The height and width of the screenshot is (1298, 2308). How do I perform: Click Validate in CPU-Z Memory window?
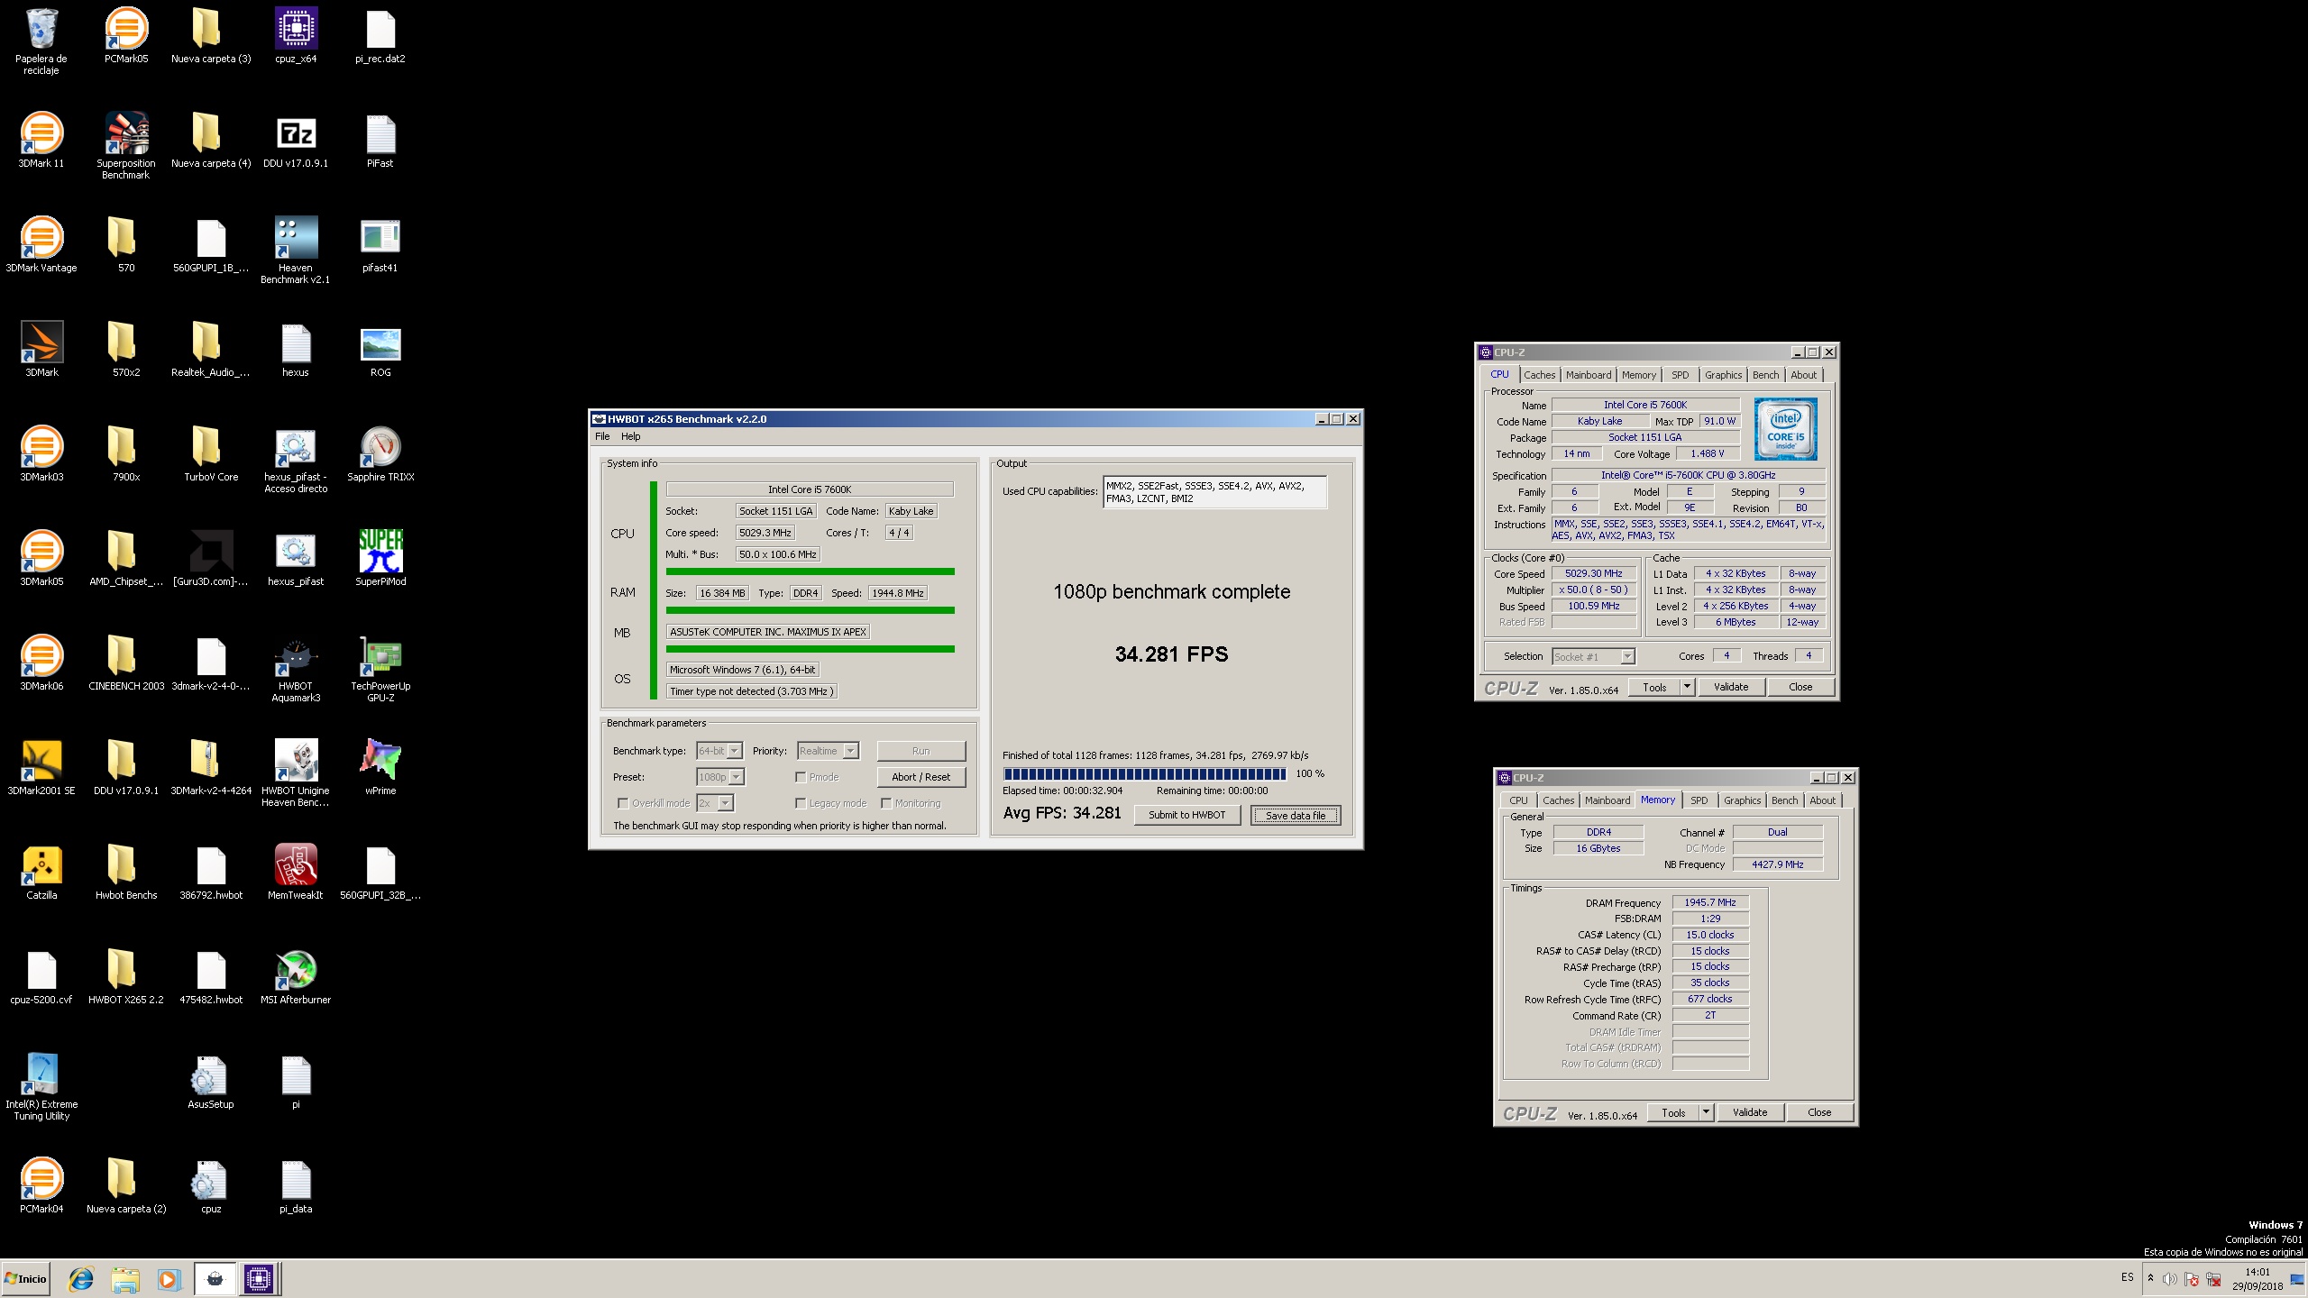pos(1749,1112)
